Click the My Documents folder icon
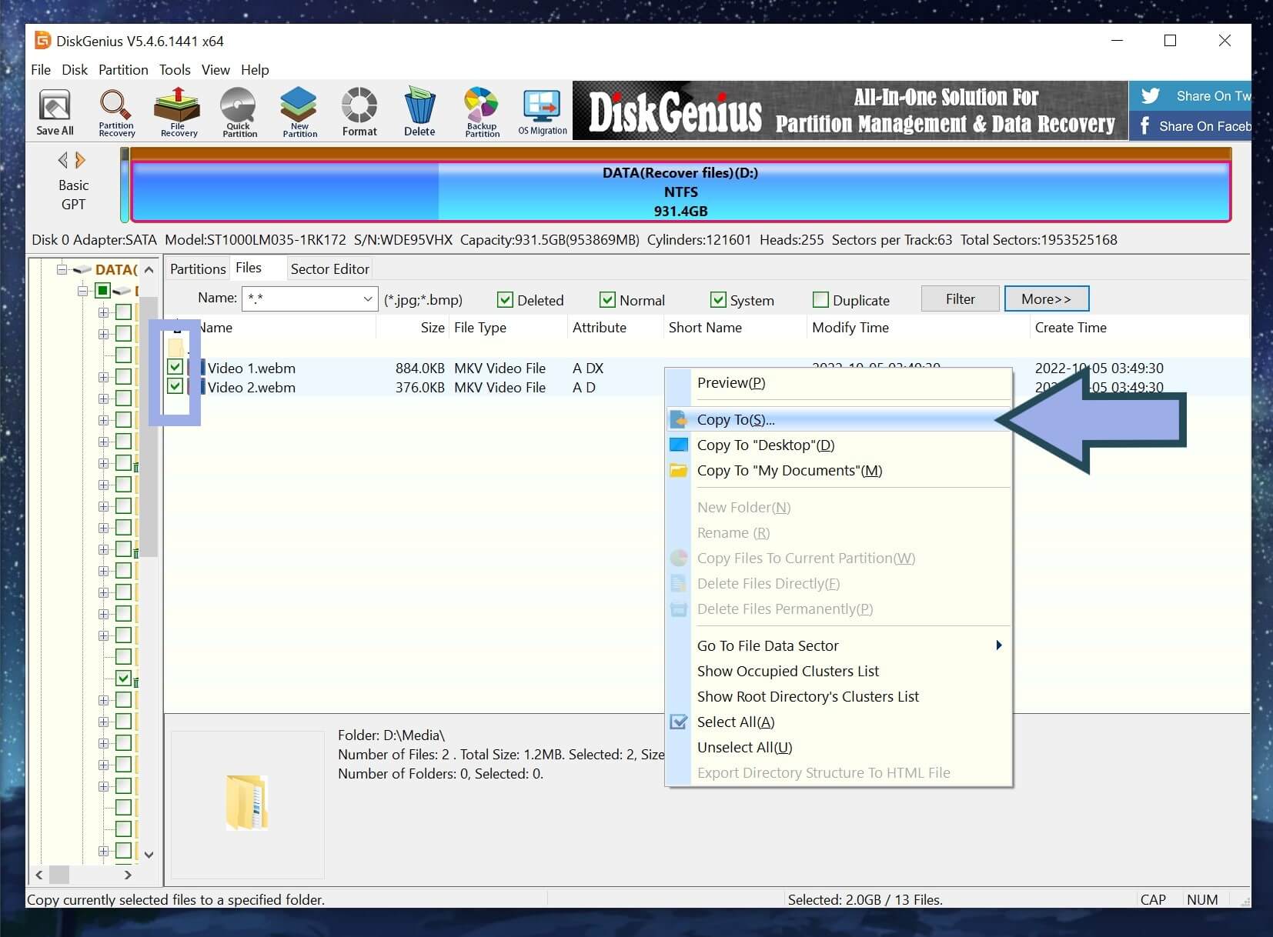This screenshot has height=937, width=1273. 678,470
